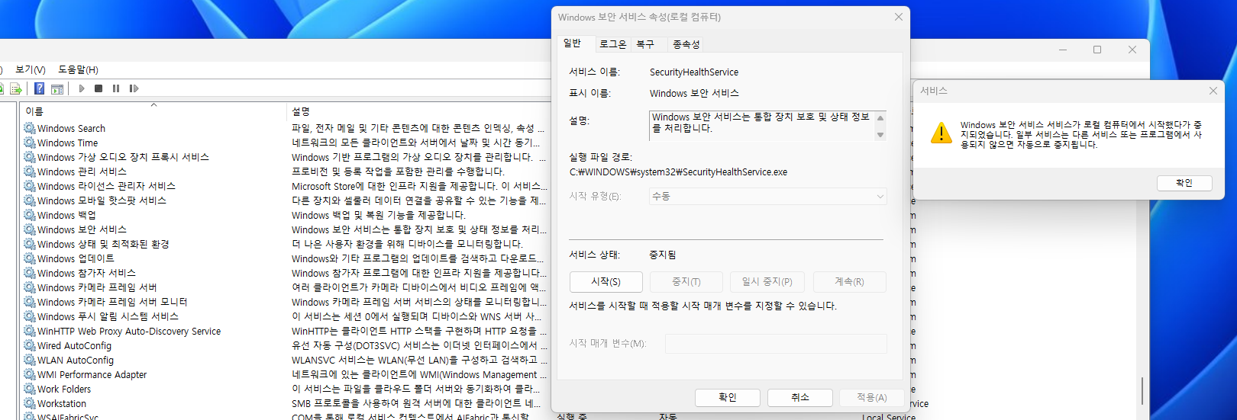The height and width of the screenshot is (420, 1237).
Task: Click 취소 in the properties dialog
Action: tap(800, 398)
